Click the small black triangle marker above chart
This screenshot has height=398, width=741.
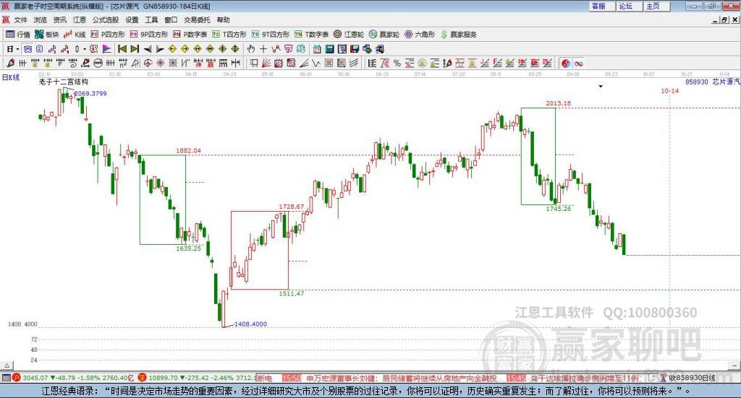pyautogui.click(x=601, y=86)
